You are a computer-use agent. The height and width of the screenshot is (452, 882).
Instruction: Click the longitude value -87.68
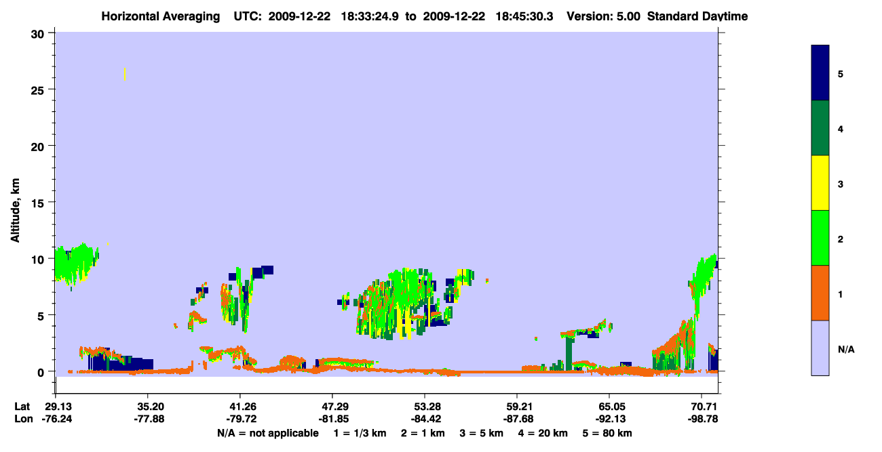517,419
